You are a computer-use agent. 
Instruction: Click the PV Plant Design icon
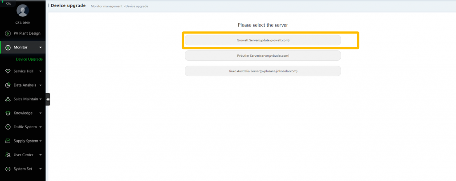pyautogui.click(x=8, y=33)
